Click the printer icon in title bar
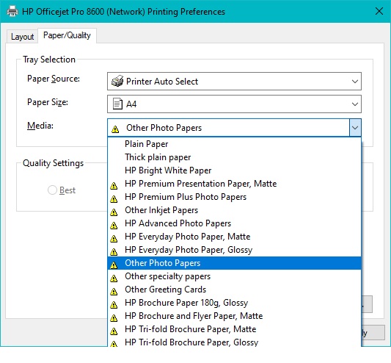 coord(12,12)
